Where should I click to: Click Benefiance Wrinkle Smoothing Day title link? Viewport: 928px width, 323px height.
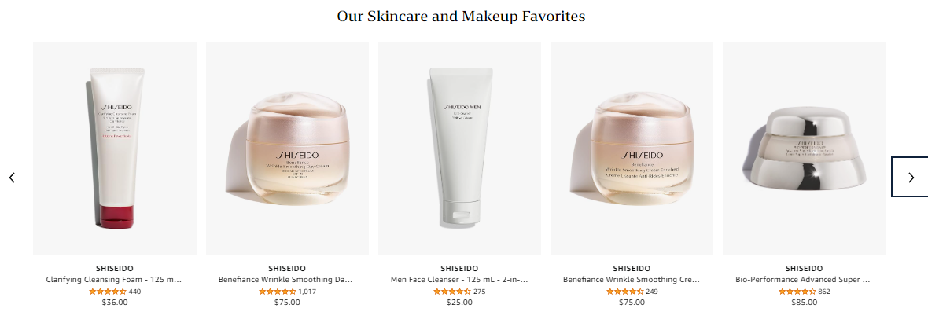287,279
